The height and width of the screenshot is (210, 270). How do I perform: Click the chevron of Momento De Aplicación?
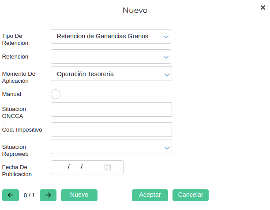(x=167, y=74)
